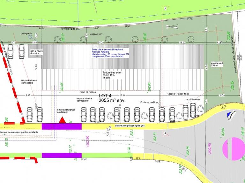The image size is (245, 183).
Task: Select the tree symbol beside the office parking
Action: [x=200, y=108]
